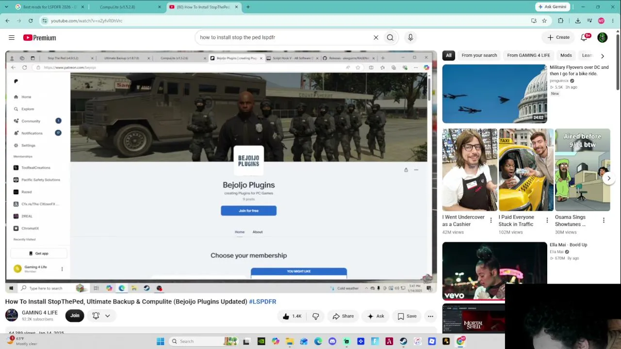Join the GAMING 4 LIFE channel

(75, 316)
